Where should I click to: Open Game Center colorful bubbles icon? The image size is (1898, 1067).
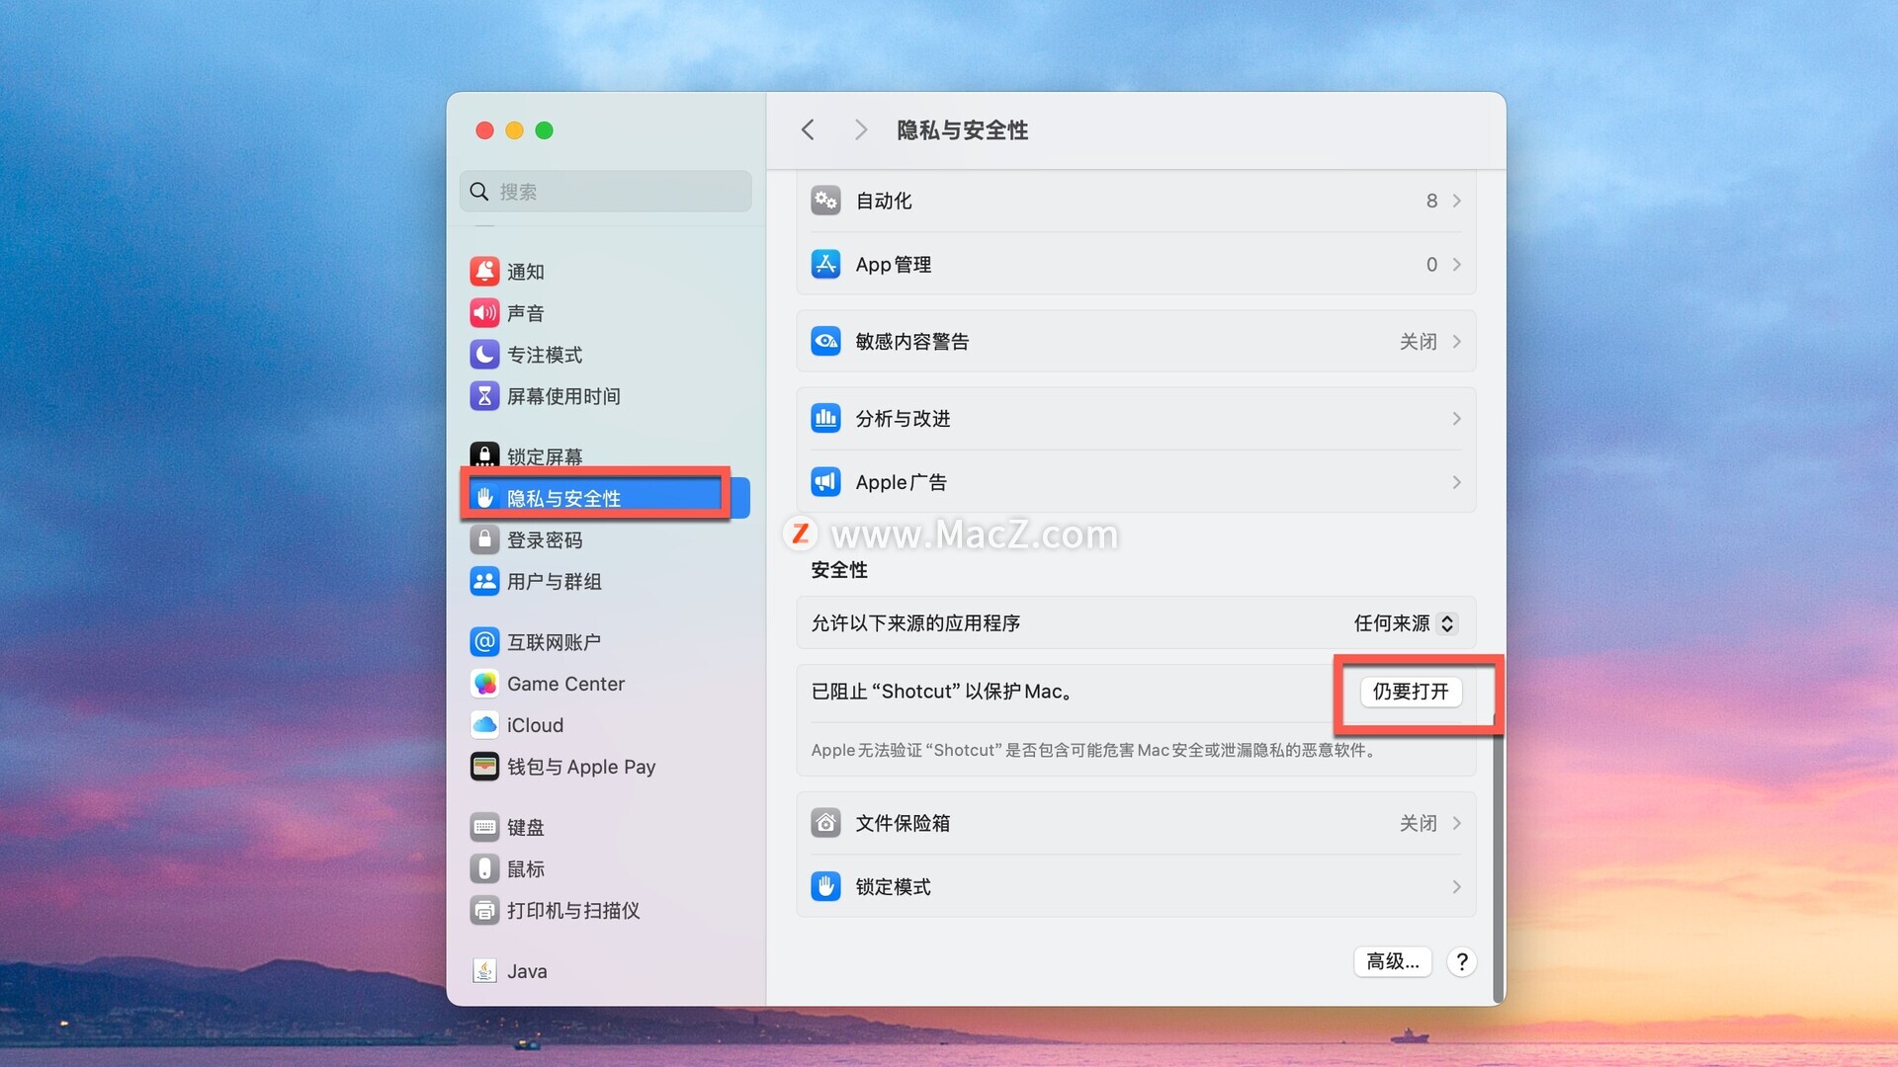pos(484,684)
